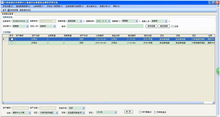Click into the 备注 remarks field
This screenshot has width=220, height=117.
pos(105,26)
